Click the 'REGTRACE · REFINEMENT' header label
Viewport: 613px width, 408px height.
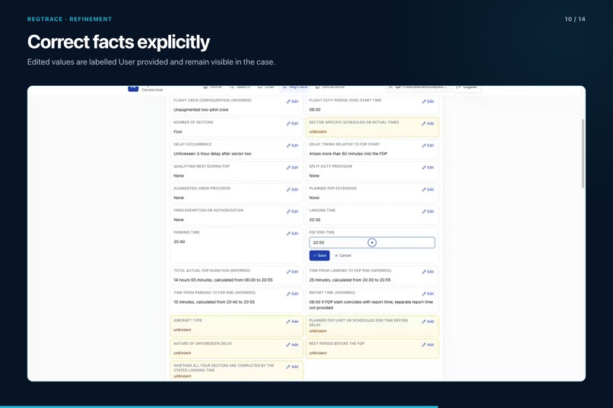pyautogui.click(x=69, y=19)
